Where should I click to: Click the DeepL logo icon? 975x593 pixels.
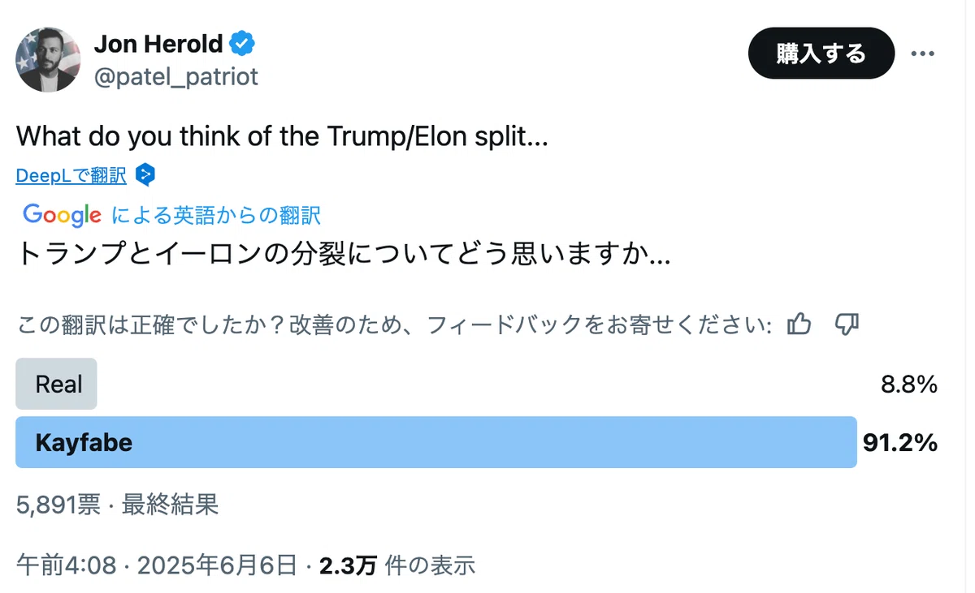[145, 174]
